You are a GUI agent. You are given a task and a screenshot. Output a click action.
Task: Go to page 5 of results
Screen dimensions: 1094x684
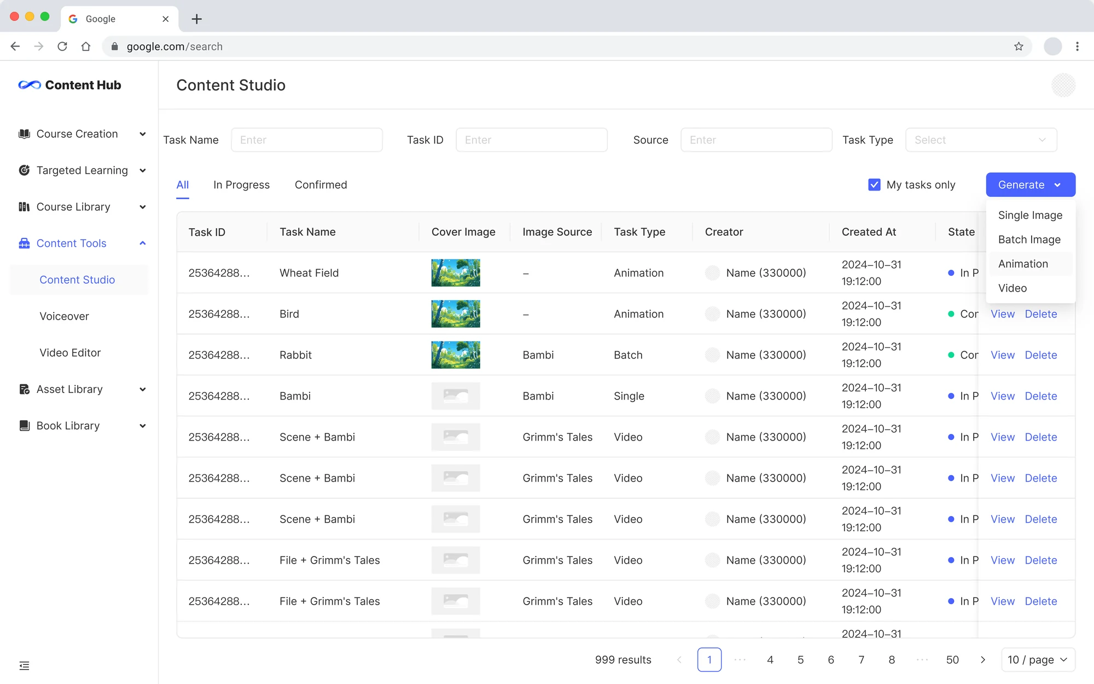tap(800, 660)
